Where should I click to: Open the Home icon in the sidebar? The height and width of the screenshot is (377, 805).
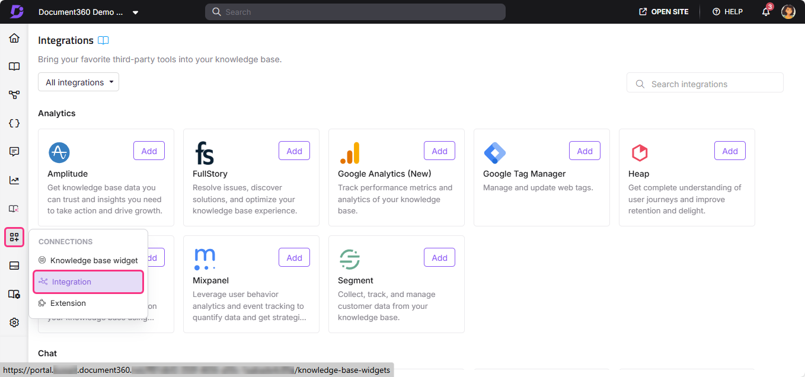pyautogui.click(x=14, y=37)
